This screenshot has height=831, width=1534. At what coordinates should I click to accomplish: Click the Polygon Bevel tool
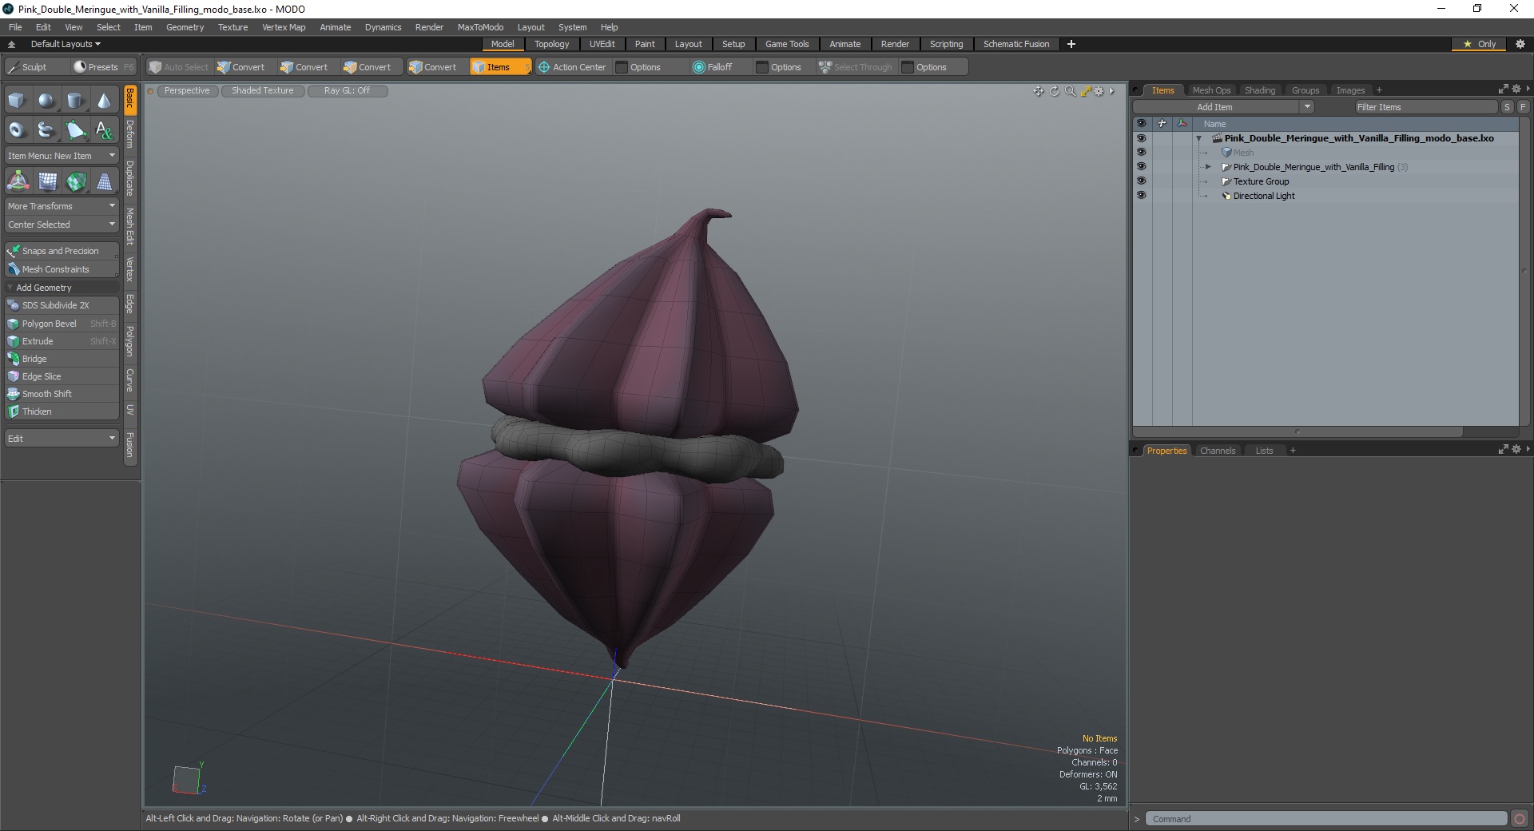tap(62, 324)
